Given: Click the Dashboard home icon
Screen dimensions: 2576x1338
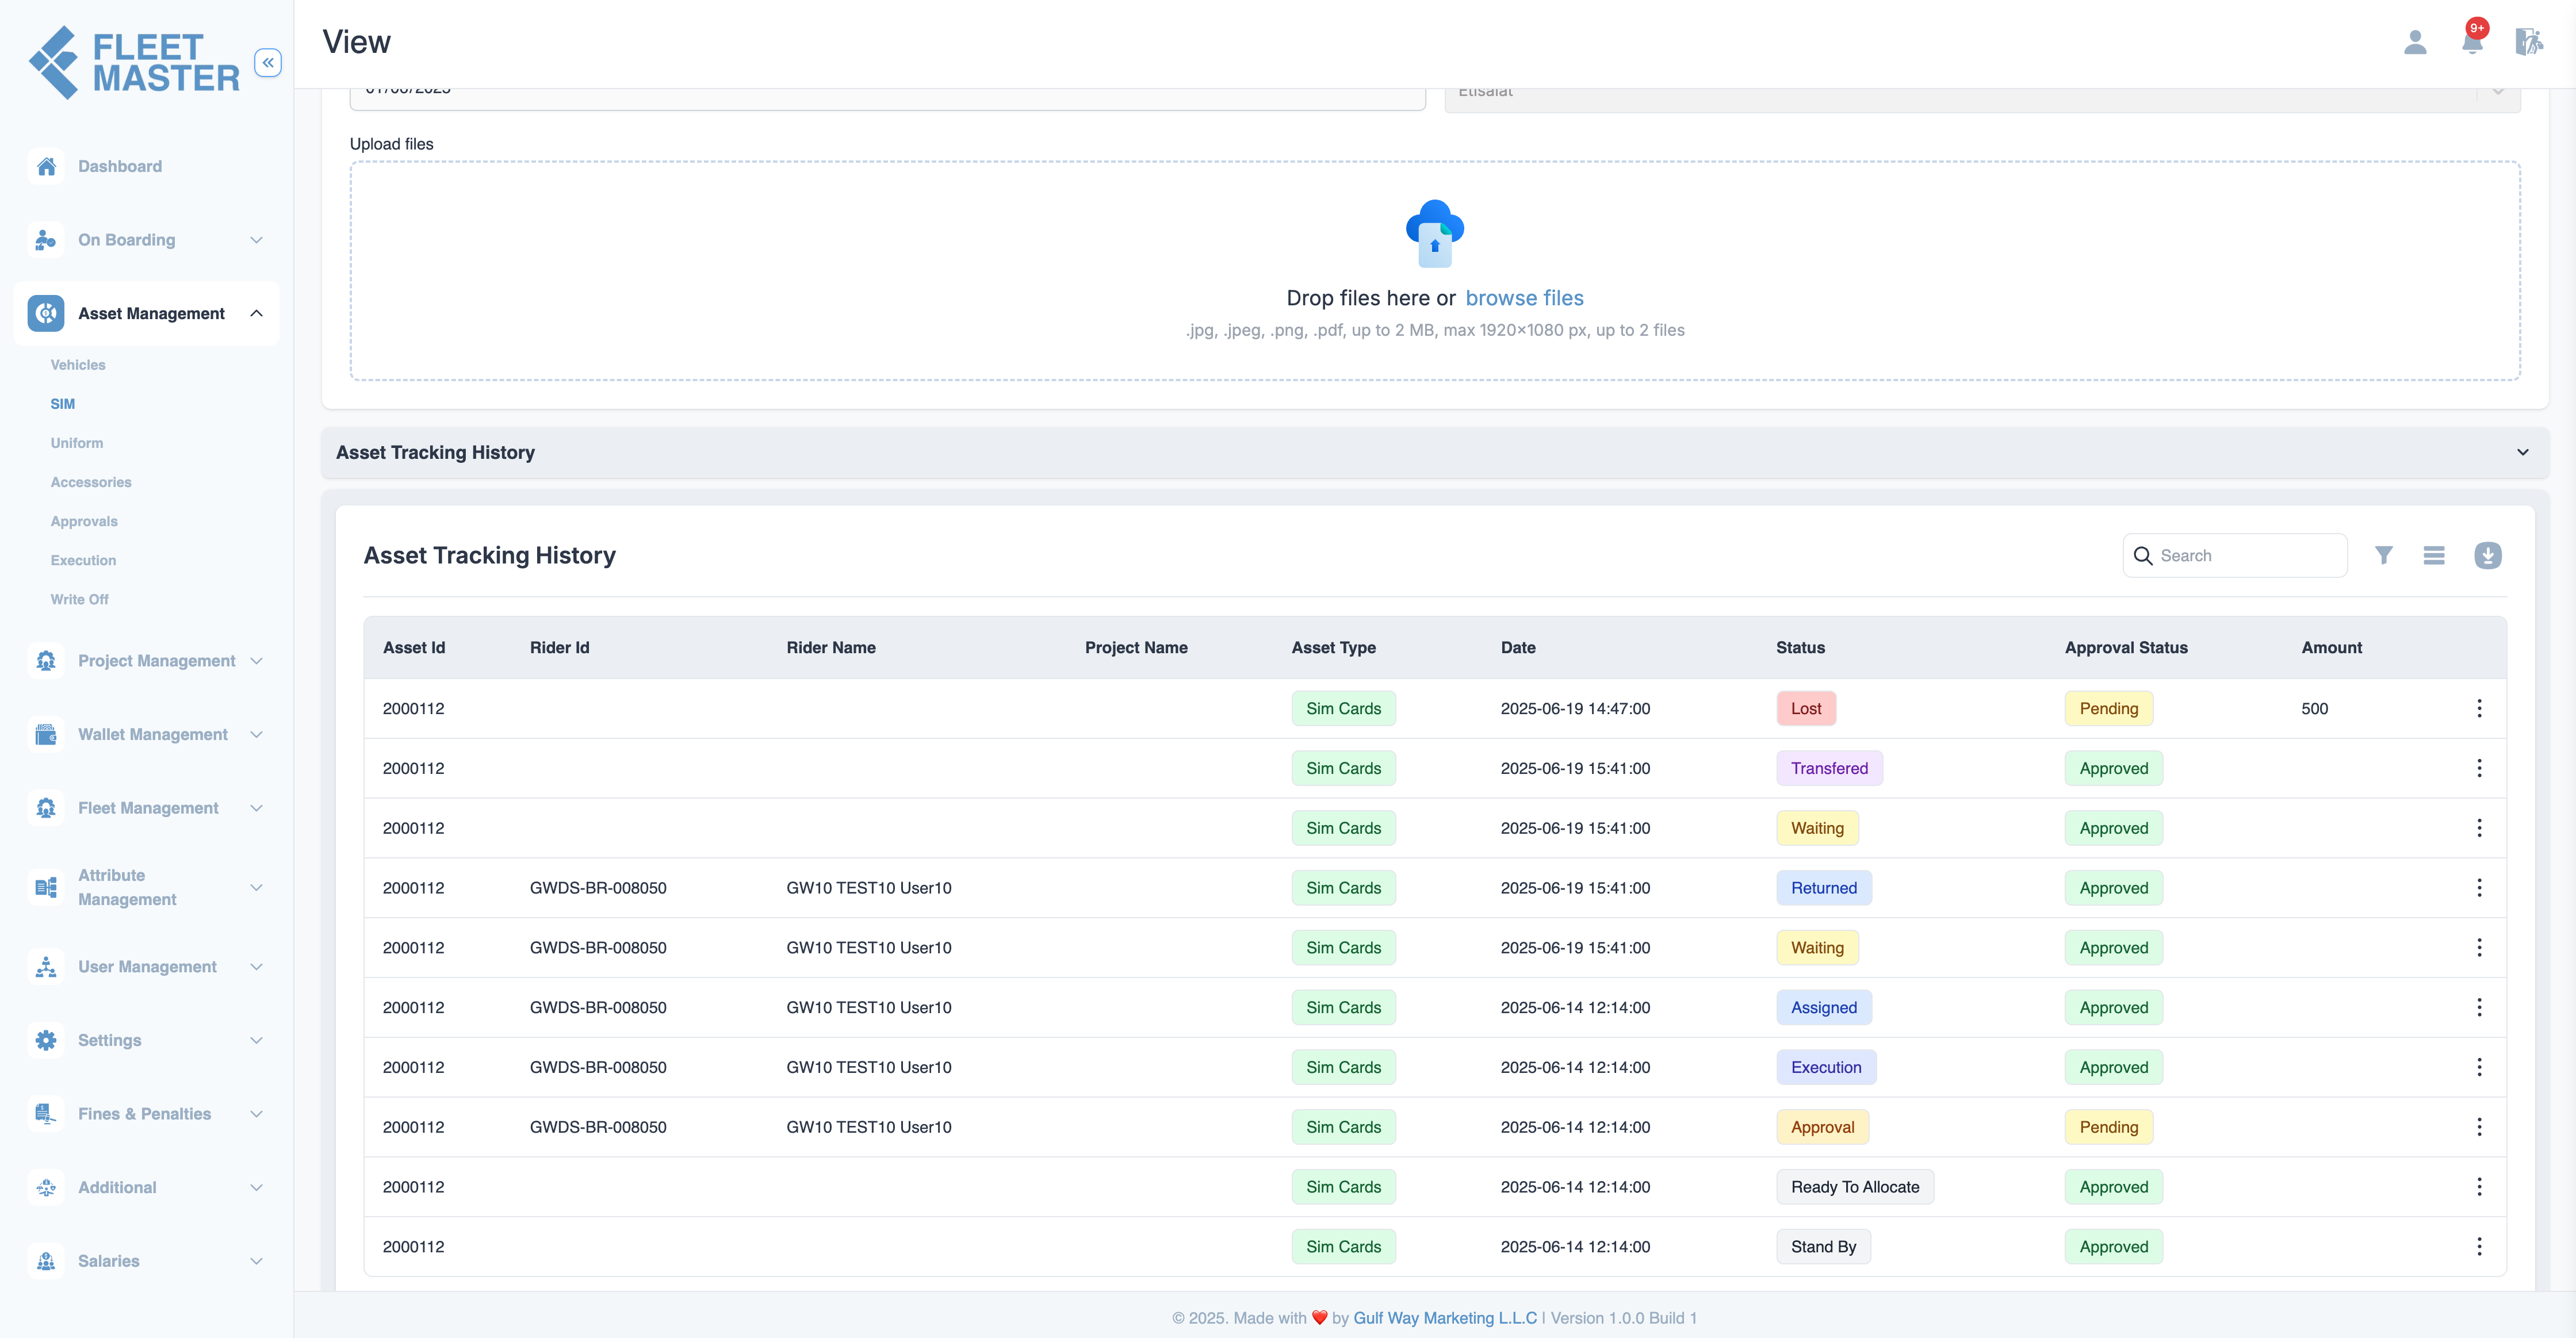Looking at the screenshot, I should 46,166.
